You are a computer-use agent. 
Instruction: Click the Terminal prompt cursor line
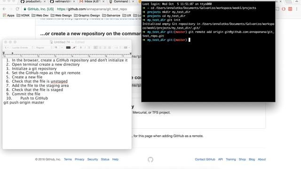click(x=166, y=40)
